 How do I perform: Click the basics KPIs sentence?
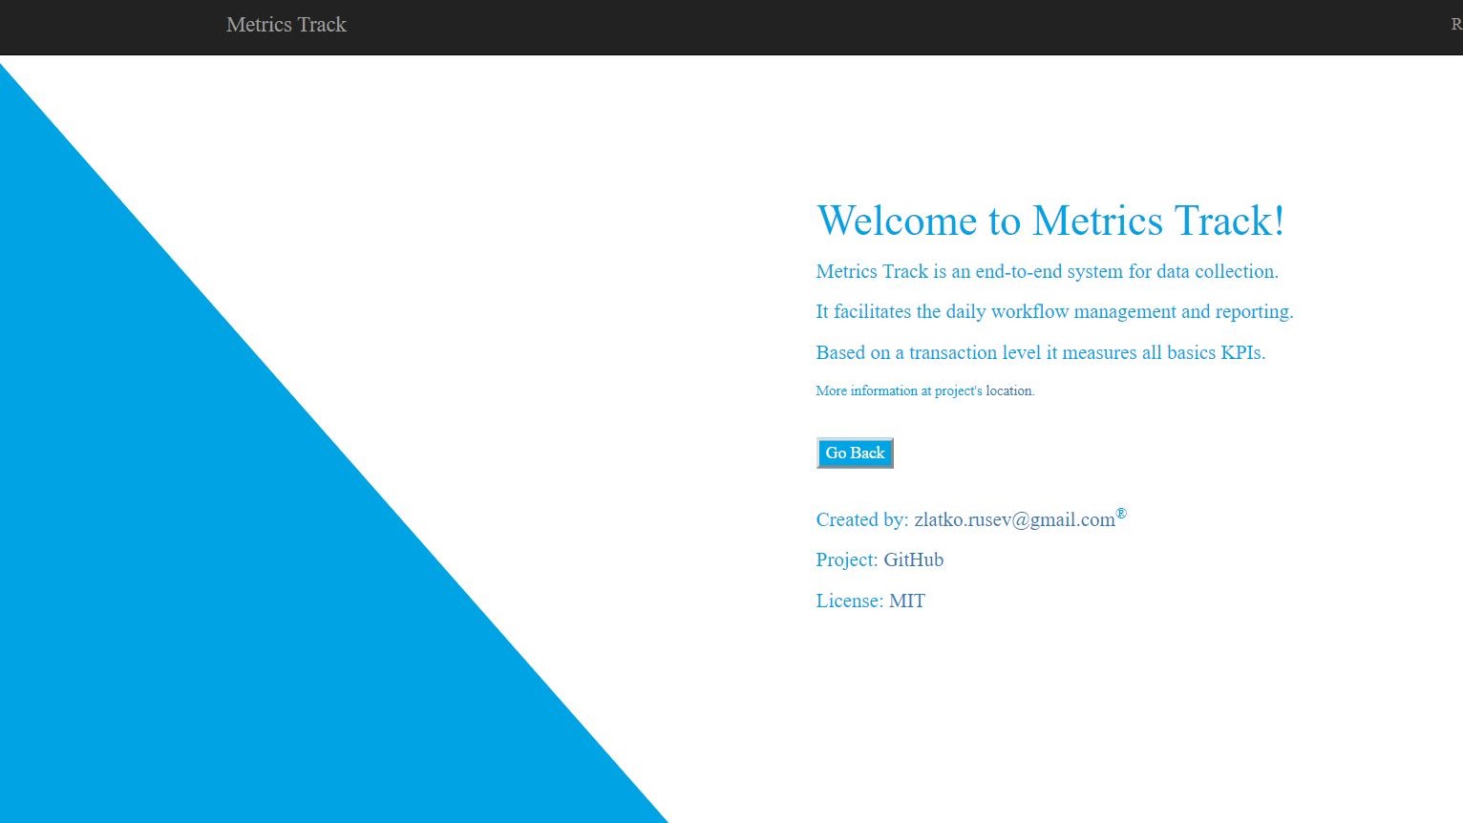click(x=1041, y=352)
